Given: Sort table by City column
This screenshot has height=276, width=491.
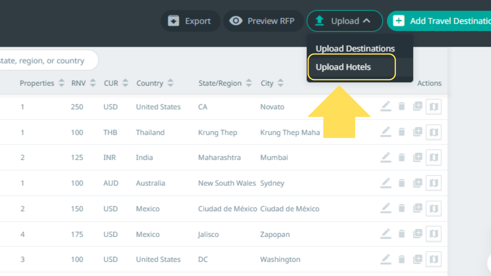Looking at the screenshot, I should [x=281, y=83].
